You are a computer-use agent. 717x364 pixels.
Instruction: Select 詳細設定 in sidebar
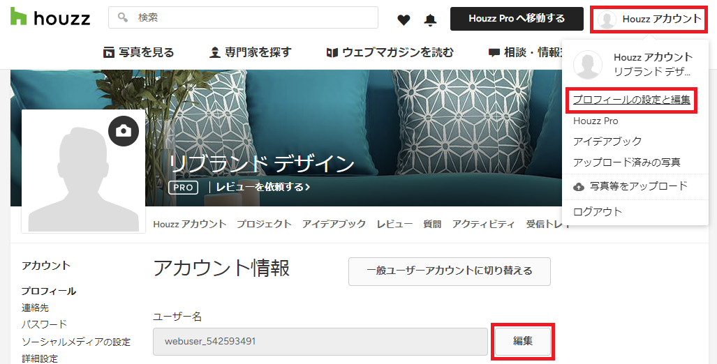[x=40, y=358]
